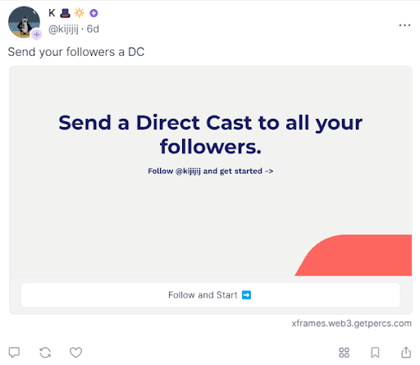Open the @kijijij profile handle

pyautogui.click(x=63, y=29)
